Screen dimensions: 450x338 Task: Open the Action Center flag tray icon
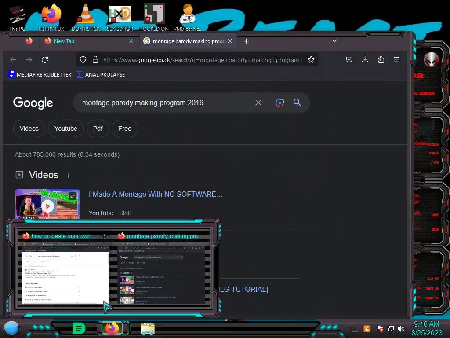coord(380,328)
